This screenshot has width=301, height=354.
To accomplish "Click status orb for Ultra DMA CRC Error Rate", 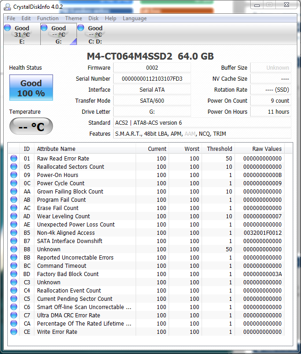I will click(14, 315).
